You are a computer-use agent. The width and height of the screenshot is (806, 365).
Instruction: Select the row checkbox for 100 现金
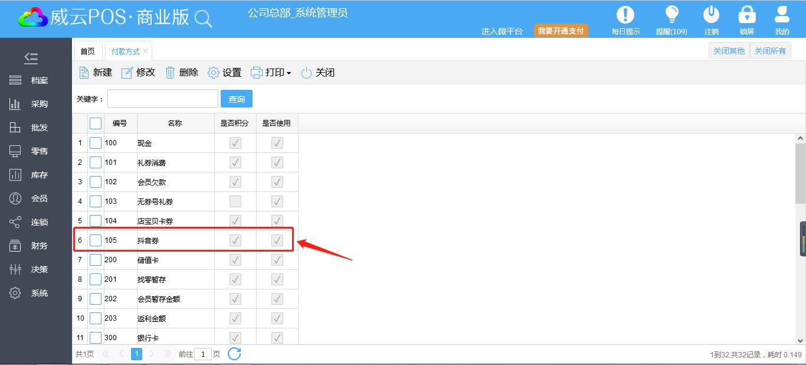tap(96, 143)
